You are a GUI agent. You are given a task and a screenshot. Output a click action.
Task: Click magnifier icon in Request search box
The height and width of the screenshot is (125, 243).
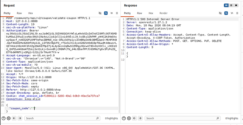[x=97, y=118]
